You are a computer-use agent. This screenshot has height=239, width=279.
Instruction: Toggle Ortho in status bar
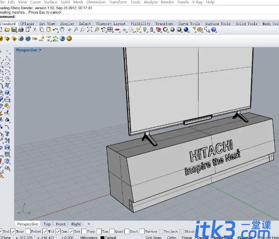coord(171,237)
